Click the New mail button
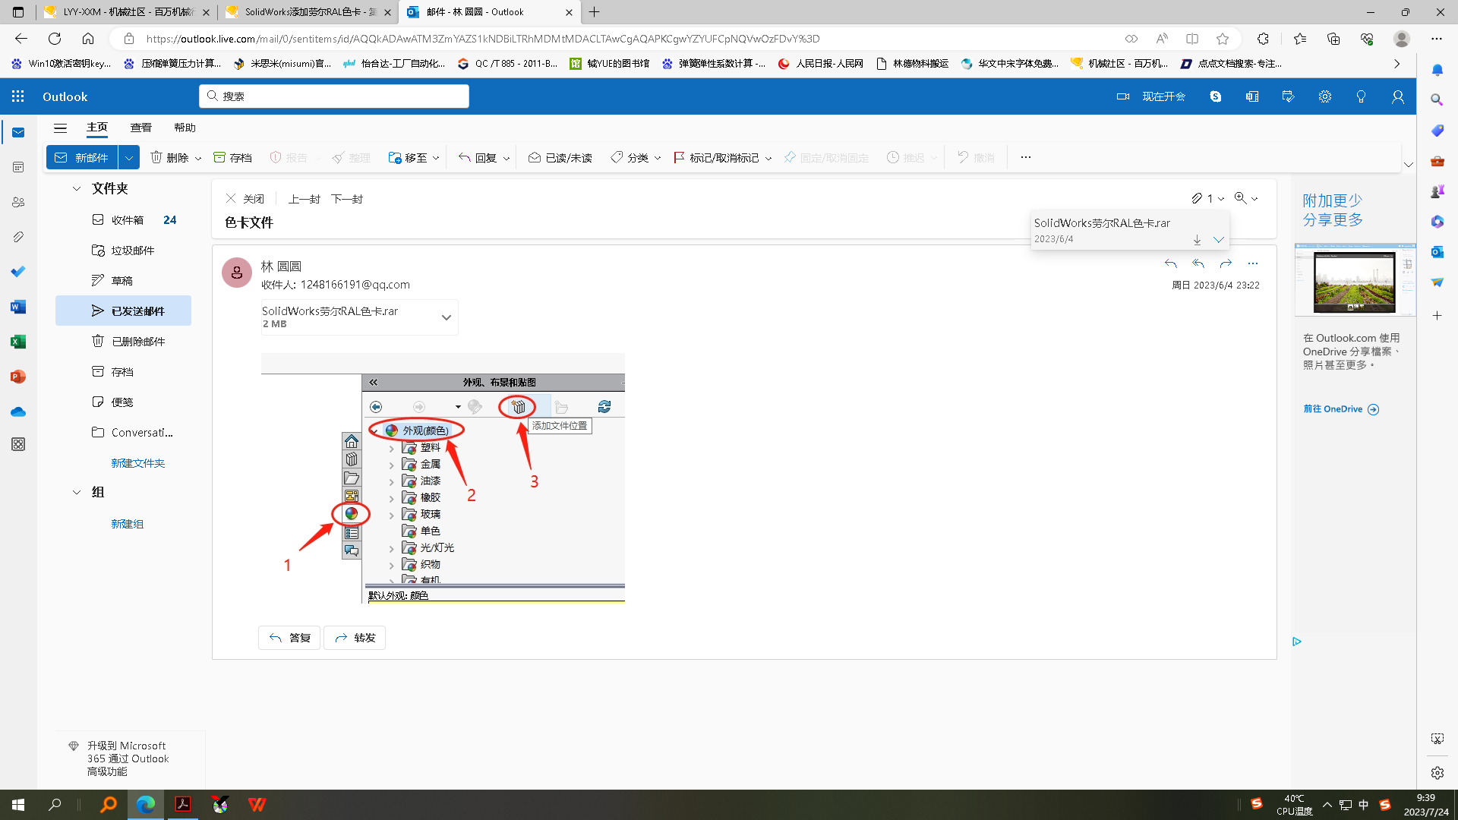 [x=82, y=157]
